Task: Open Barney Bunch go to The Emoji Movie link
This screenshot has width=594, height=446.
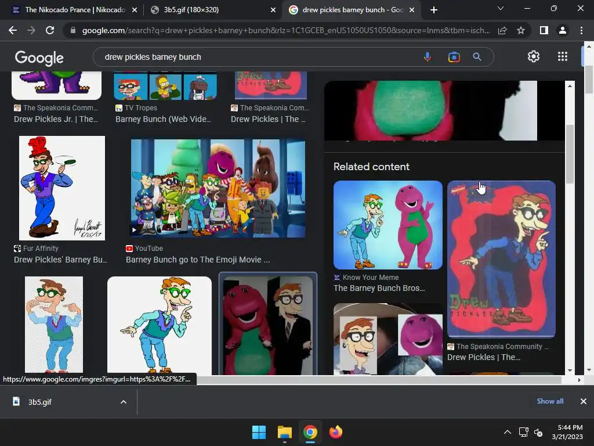Action: 198,260
